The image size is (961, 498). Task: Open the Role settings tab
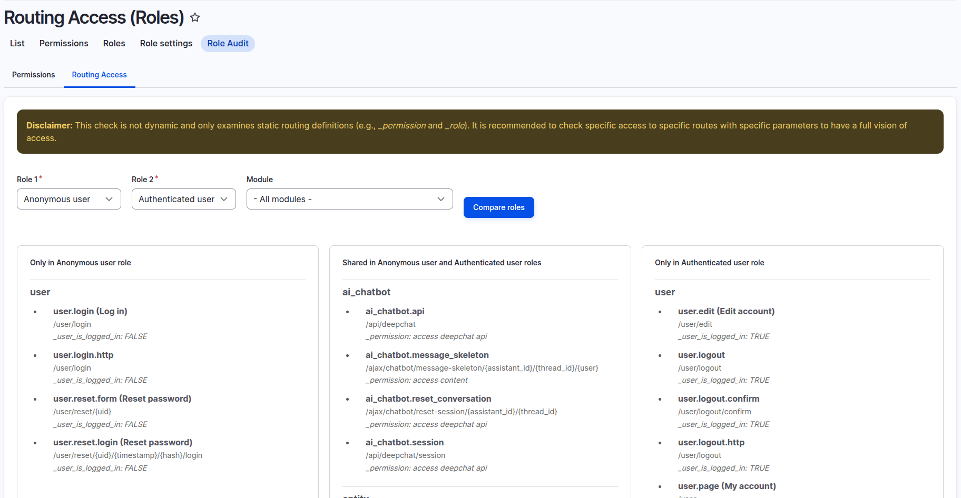click(166, 43)
